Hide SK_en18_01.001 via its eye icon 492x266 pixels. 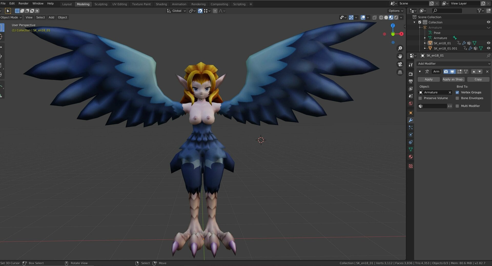[x=488, y=48]
